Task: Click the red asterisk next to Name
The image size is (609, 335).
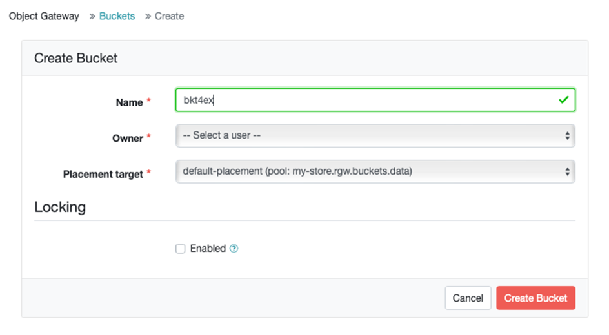Action: click(148, 100)
